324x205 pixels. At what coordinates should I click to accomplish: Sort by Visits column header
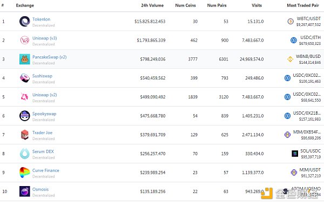coord(256,5)
